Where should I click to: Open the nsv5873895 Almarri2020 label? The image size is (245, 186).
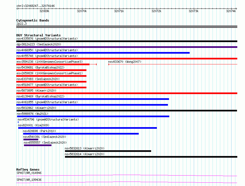(x=36, y=91)
